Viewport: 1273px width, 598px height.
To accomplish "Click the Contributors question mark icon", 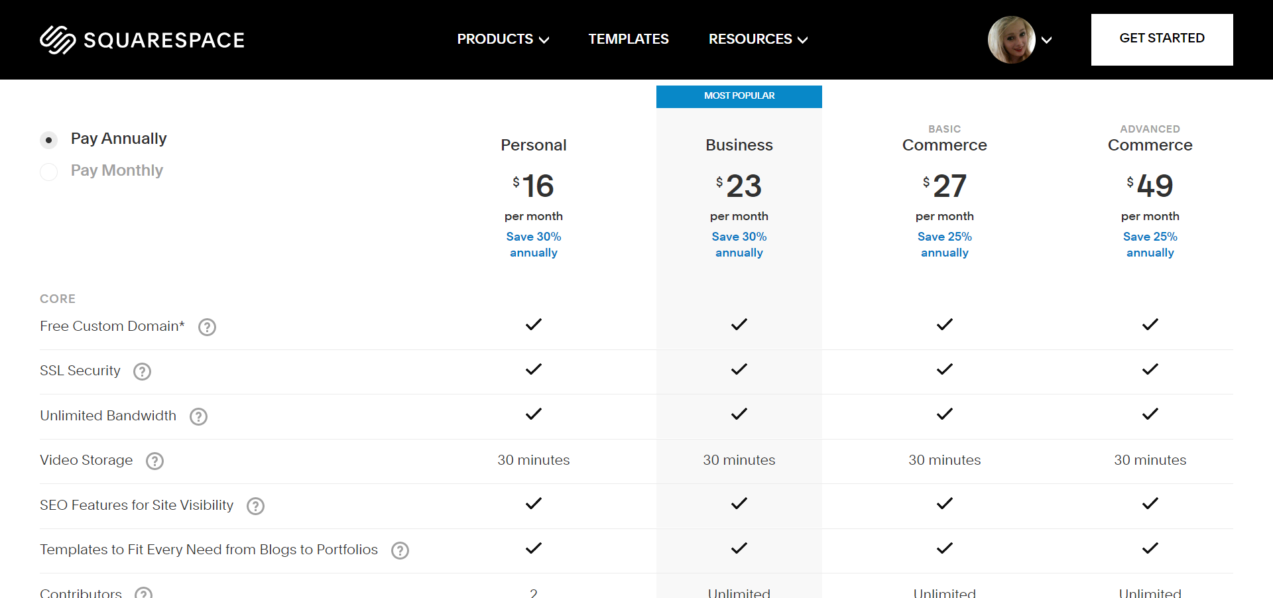I will click(x=143, y=593).
